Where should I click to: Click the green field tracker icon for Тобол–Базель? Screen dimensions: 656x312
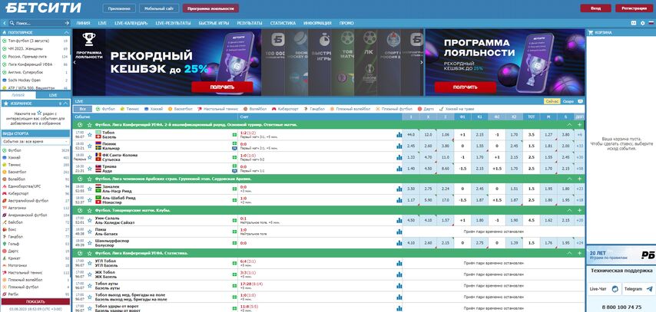pos(234,135)
